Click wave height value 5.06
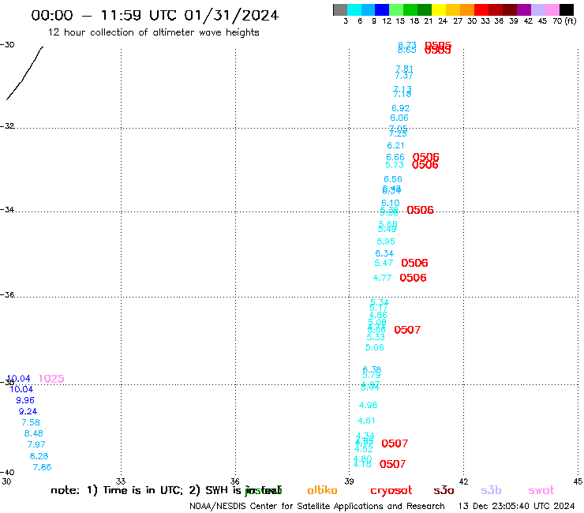584x513 pixels. (374, 347)
